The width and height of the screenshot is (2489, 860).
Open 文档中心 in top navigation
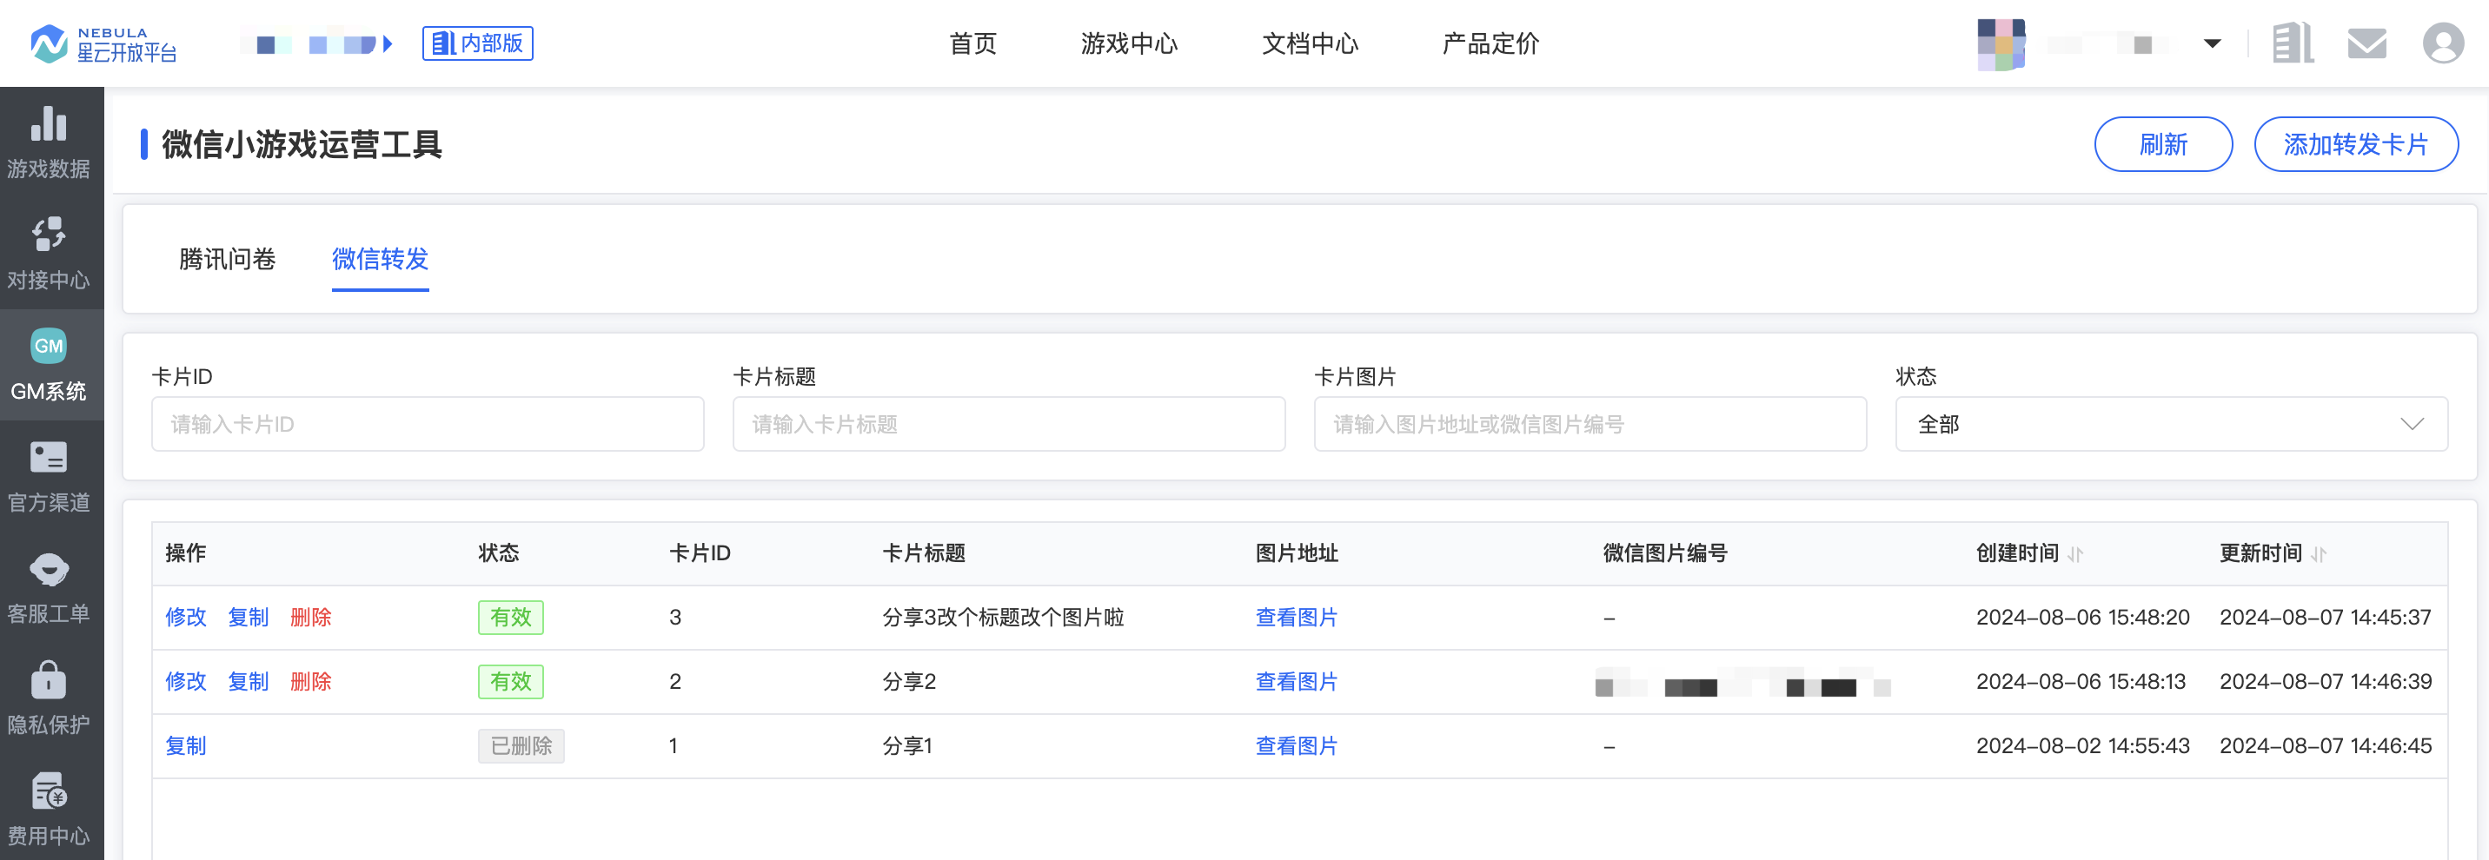[x=1309, y=43]
